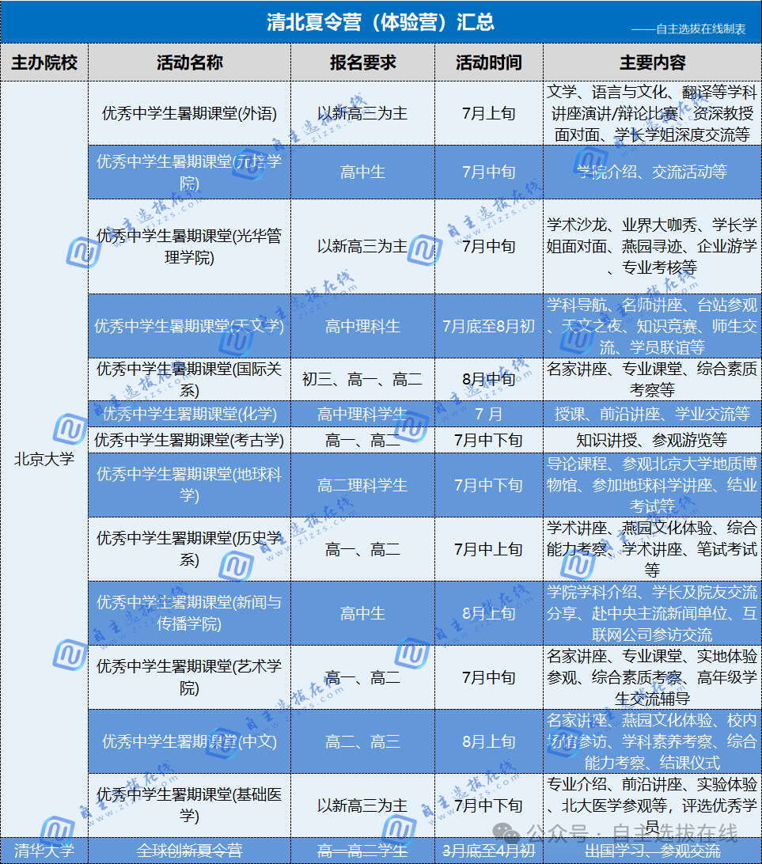This screenshot has width=762, height=864.
Task: Click the 3月底至4月初 time cell
Action: 489,851
